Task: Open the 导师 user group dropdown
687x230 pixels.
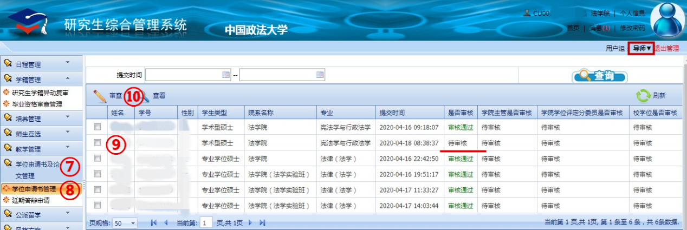Action: [x=641, y=49]
